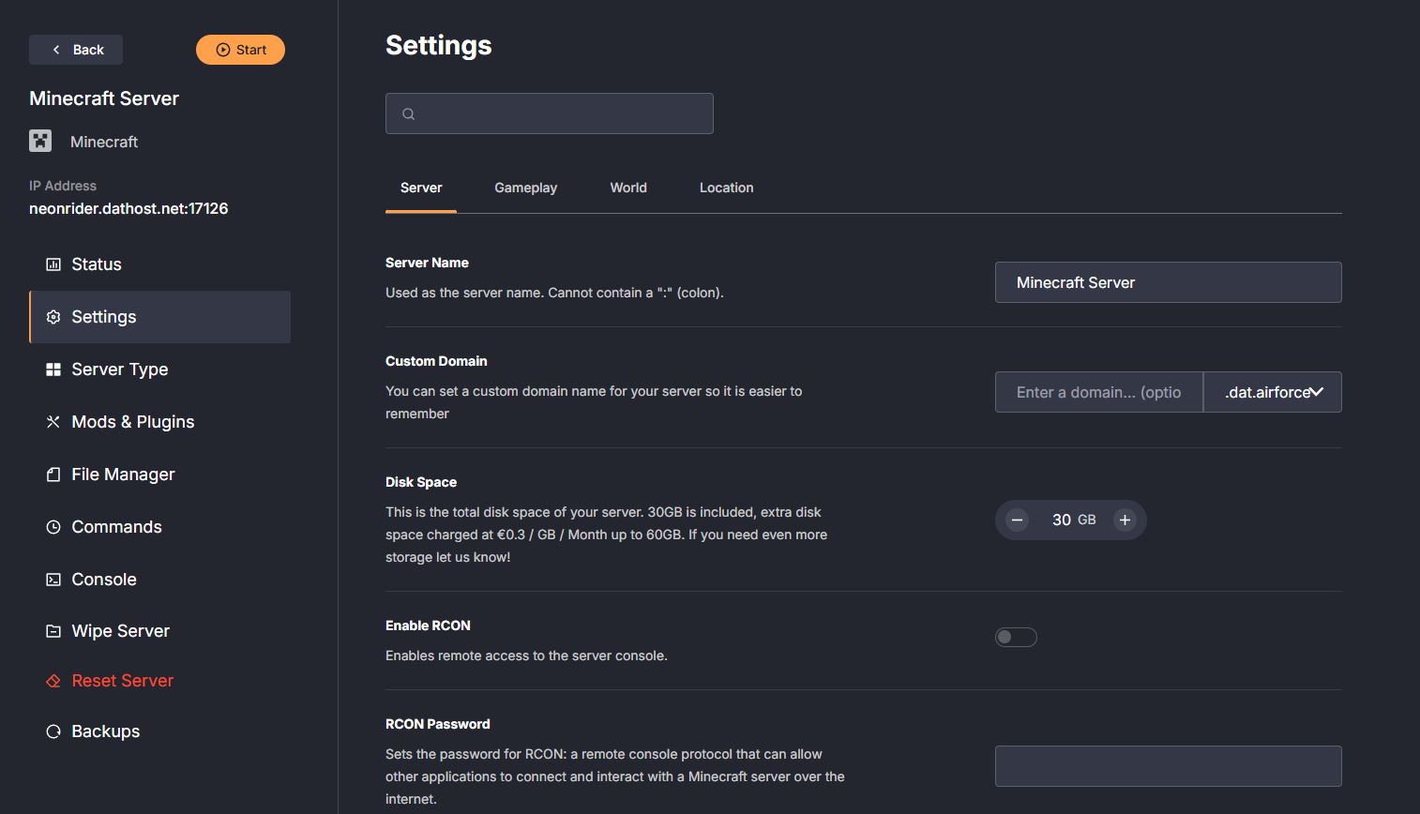Open File Manager via its file icon

click(53, 475)
